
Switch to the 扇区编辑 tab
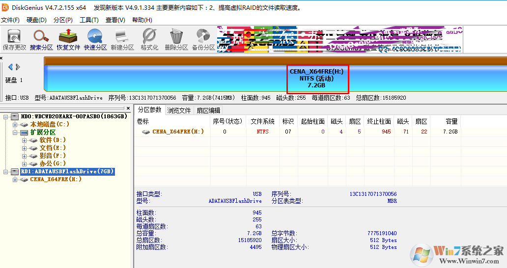coord(208,110)
